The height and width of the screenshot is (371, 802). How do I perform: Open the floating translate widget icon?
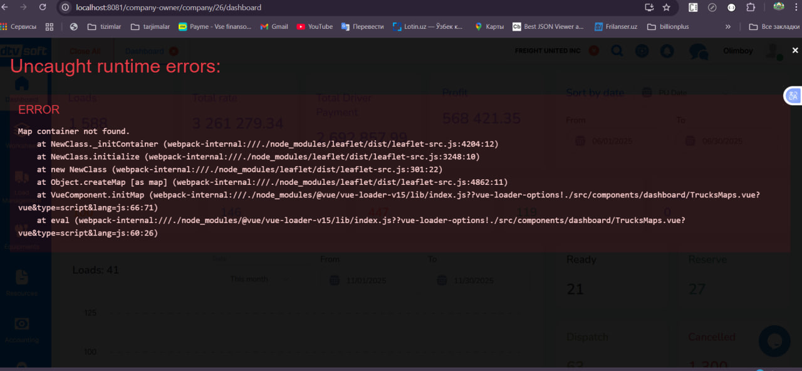[x=793, y=96]
